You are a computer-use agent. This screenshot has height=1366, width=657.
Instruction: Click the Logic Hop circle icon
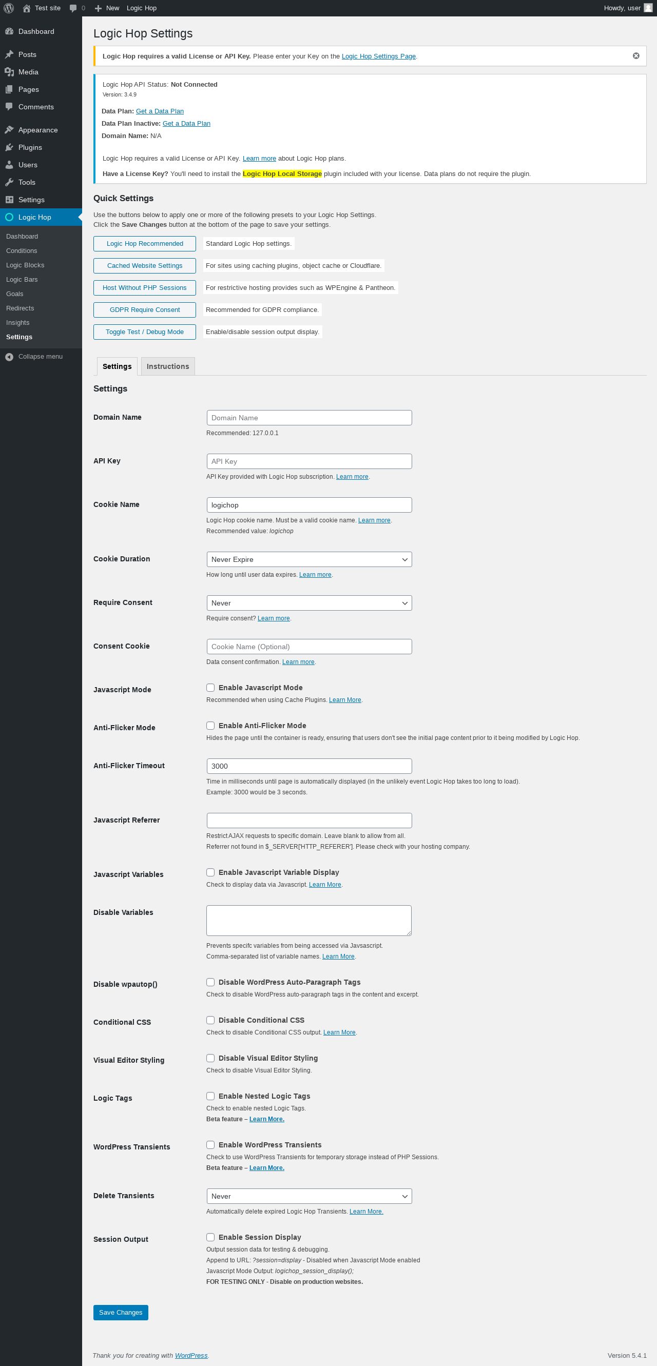(x=9, y=218)
